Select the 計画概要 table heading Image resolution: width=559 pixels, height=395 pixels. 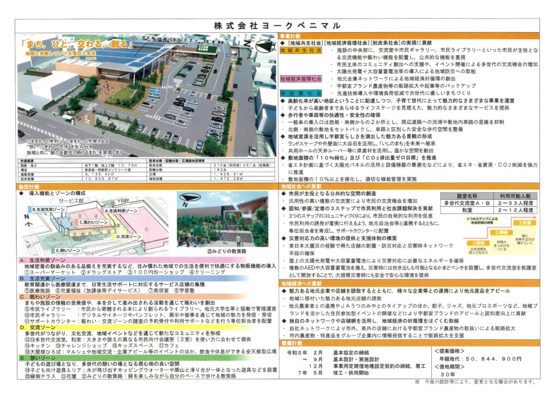pos(28,161)
